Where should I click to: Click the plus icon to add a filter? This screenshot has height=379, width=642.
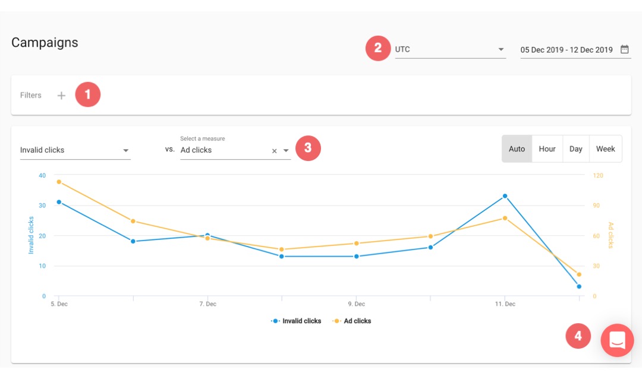click(61, 96)
